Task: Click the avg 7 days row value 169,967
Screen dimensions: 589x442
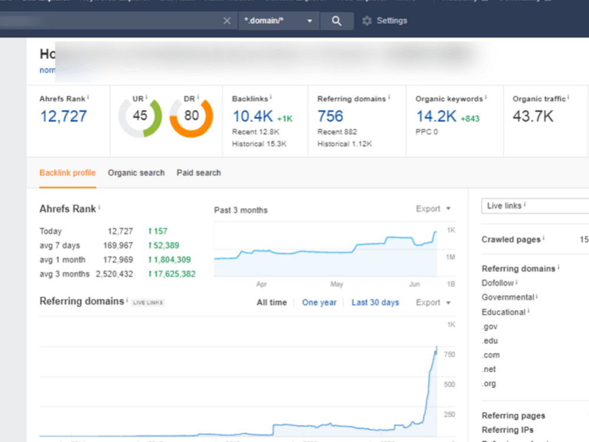Action: (x=118, y=245)
